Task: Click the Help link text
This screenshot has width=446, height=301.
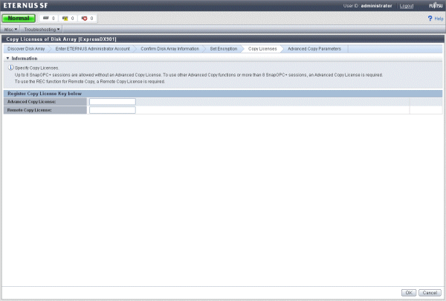Action: pos(439,19)
